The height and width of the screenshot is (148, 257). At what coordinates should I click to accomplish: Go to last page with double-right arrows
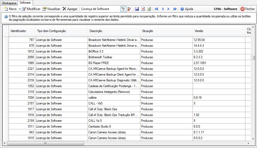[x=175, y=9]
